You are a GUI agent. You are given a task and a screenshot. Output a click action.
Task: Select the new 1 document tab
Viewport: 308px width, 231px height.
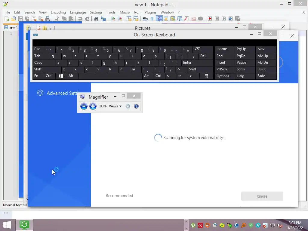point(11,27)
